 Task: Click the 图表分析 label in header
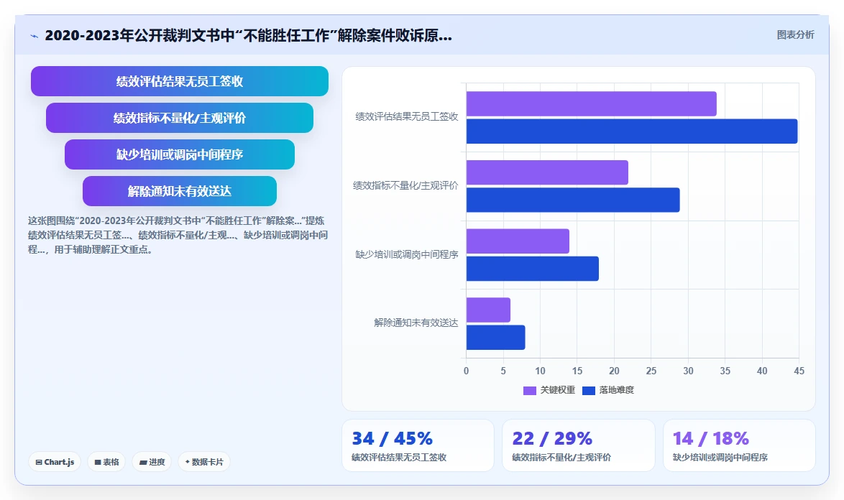click(795, 35)
